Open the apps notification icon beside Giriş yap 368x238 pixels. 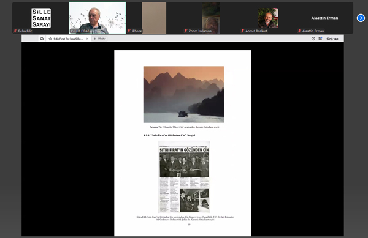coord(320,39)
